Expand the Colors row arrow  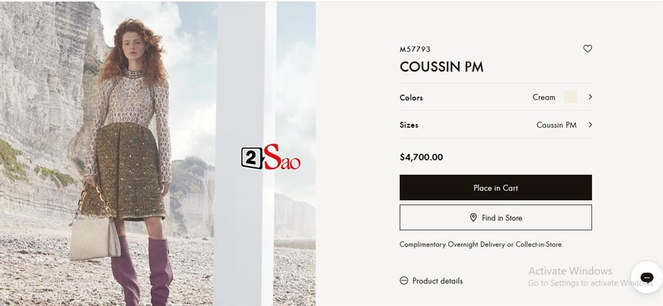590,97
